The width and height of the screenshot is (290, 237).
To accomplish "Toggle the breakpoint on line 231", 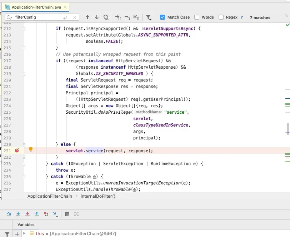I will [x=17, y=150].
